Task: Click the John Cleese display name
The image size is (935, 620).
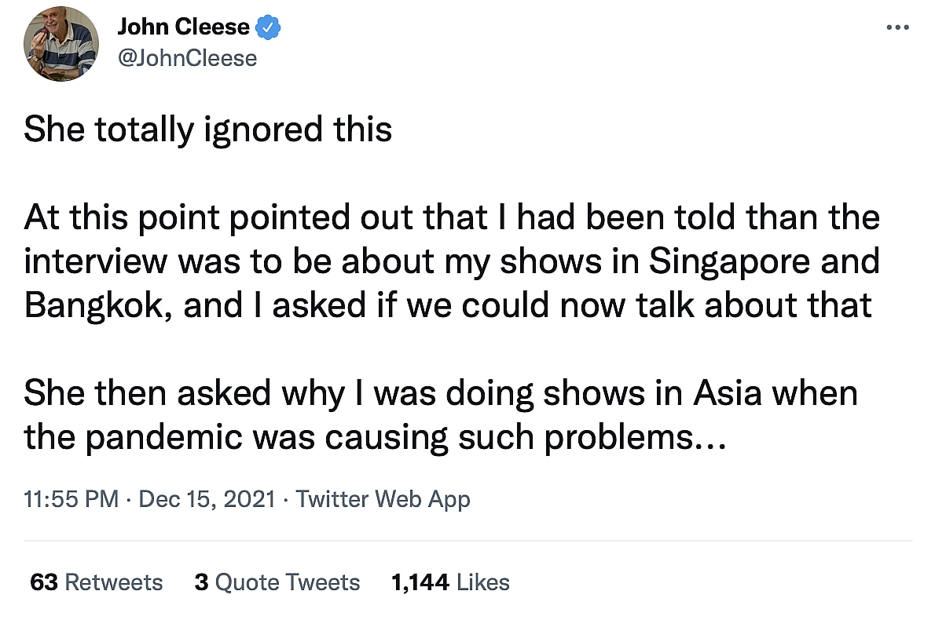Action: (183, 27)
